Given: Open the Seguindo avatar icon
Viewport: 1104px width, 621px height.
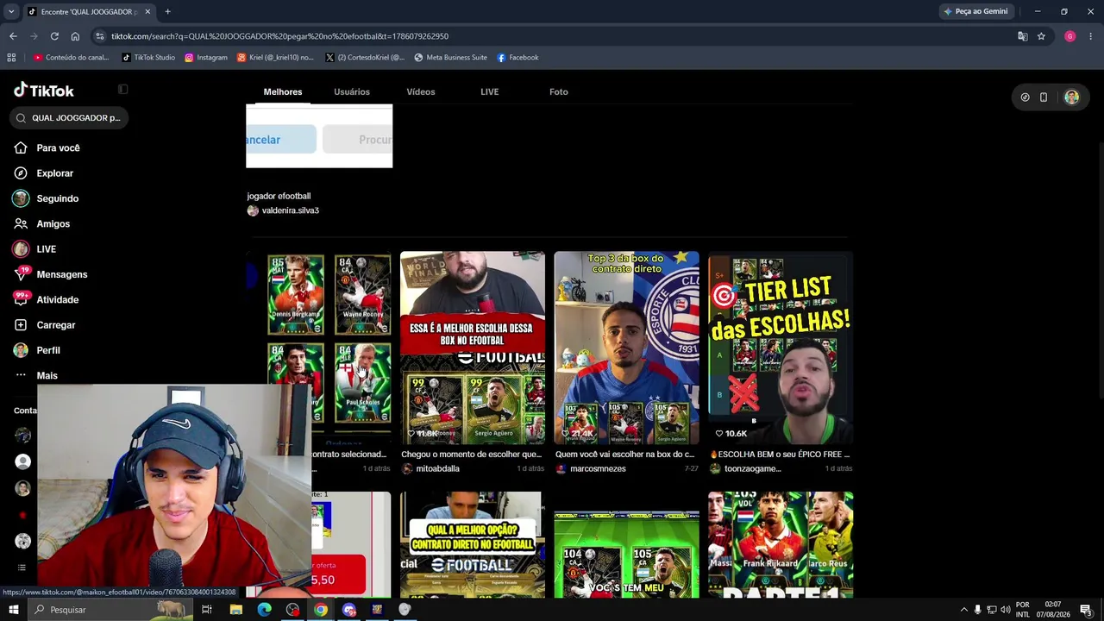Looking at the screenshot, I should point(21,198).
